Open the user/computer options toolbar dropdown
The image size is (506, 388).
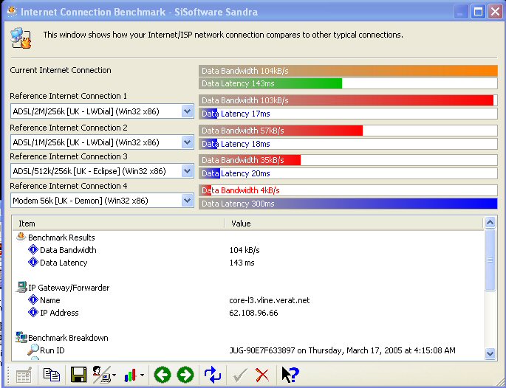[105, 375]
